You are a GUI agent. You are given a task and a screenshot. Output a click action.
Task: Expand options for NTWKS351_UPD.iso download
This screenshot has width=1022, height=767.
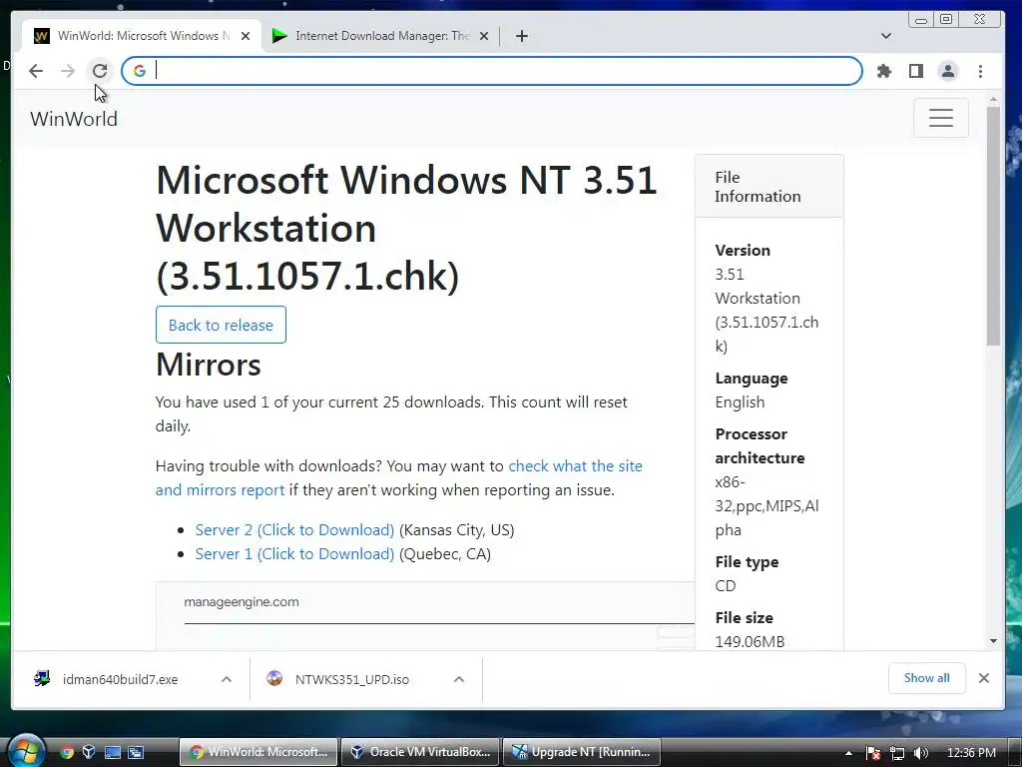pyautogui.click(x=459, y=679)
